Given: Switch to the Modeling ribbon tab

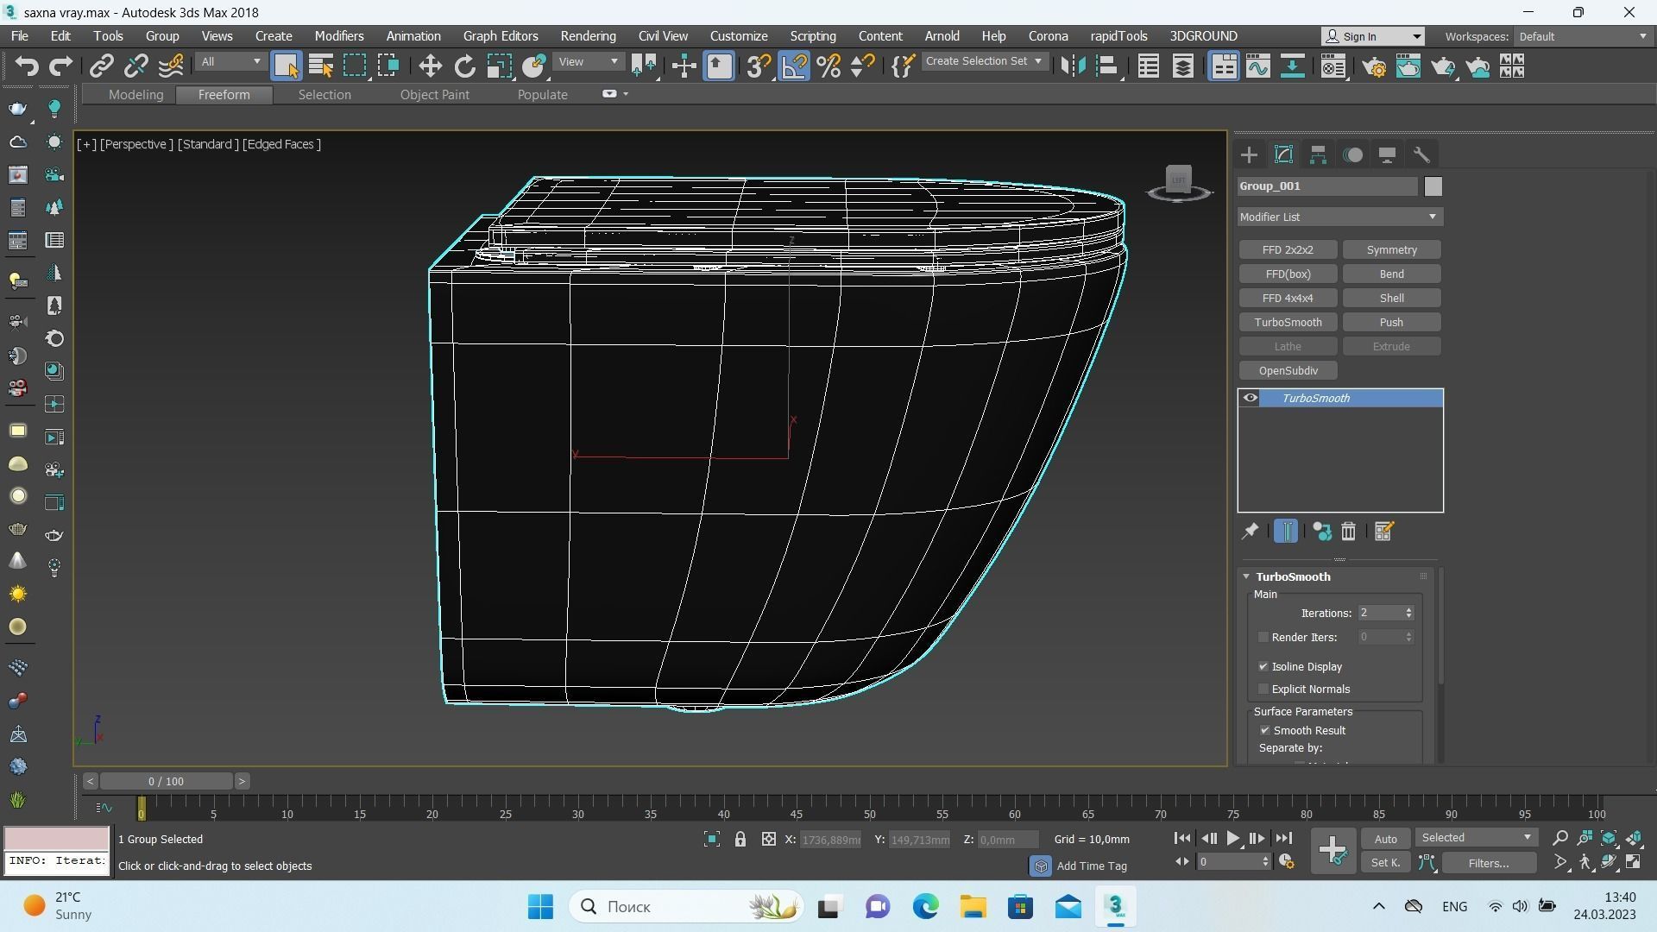Looking at the screenshot, I should [x=135, y=95].
